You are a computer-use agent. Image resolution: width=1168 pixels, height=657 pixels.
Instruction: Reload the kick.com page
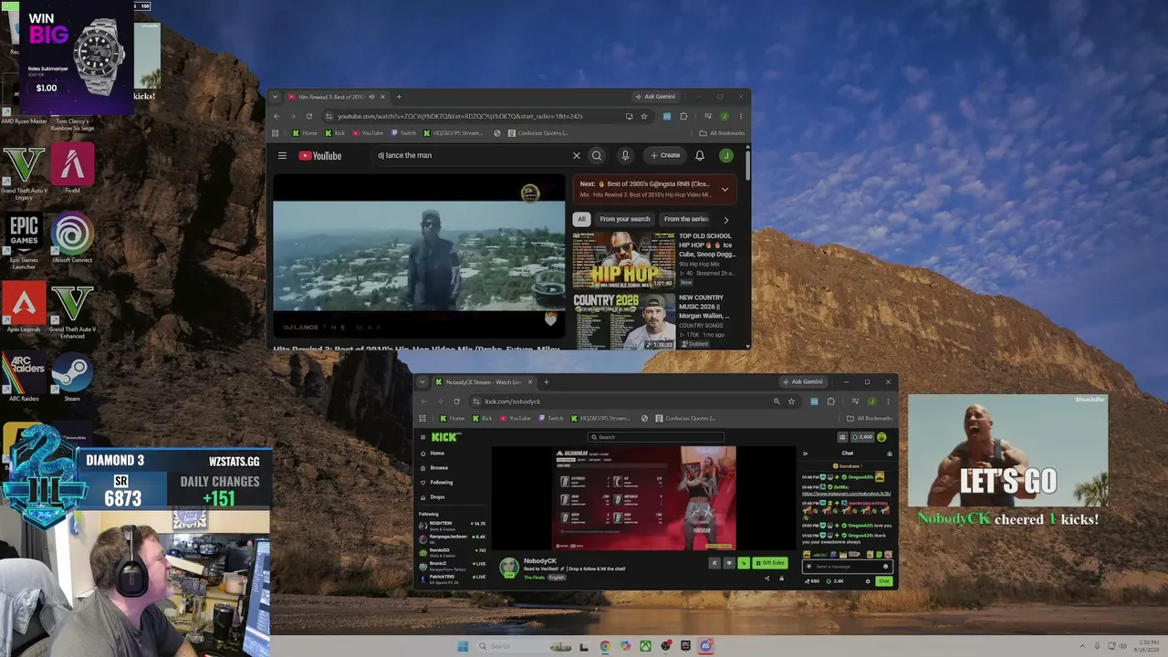(x=456, y=401)
